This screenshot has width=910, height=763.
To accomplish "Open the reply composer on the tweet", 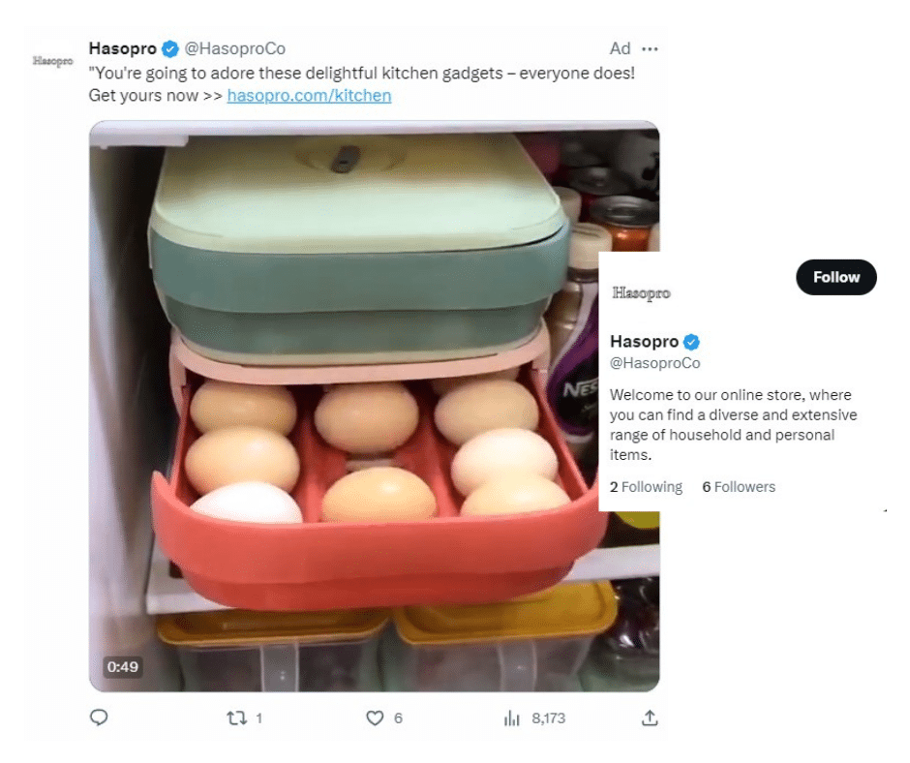I will click(99, 717).
